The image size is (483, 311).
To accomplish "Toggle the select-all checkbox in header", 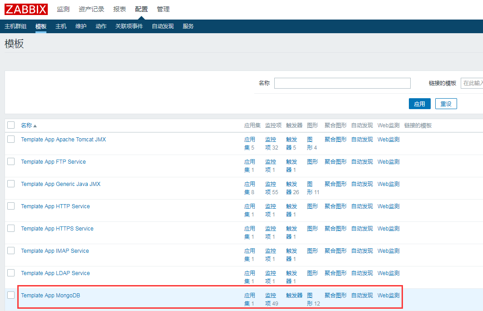I will click(11, 125).
